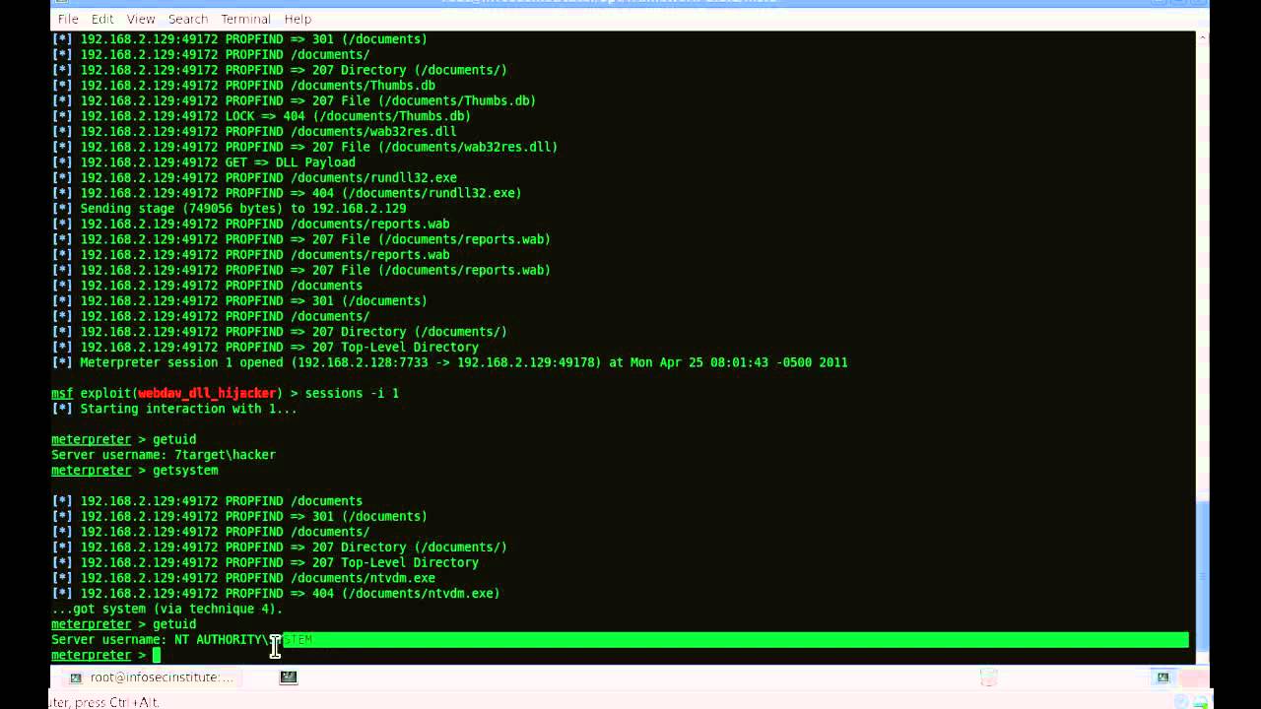The width and height of the screenshot is (1261, 709).
Task: Open the Terminal menu
Action: [245, 19]
